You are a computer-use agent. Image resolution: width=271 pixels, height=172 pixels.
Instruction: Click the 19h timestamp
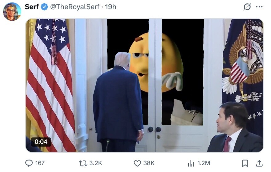111,7
